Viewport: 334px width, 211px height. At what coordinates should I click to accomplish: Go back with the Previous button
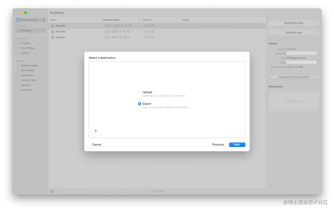[x=218, y=145]
